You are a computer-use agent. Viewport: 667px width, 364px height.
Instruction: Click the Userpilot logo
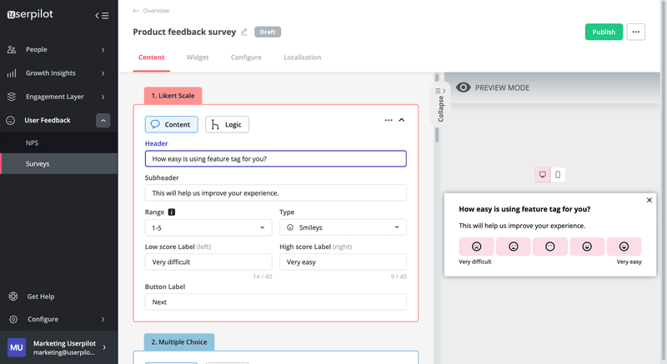[x=30, y=14]
